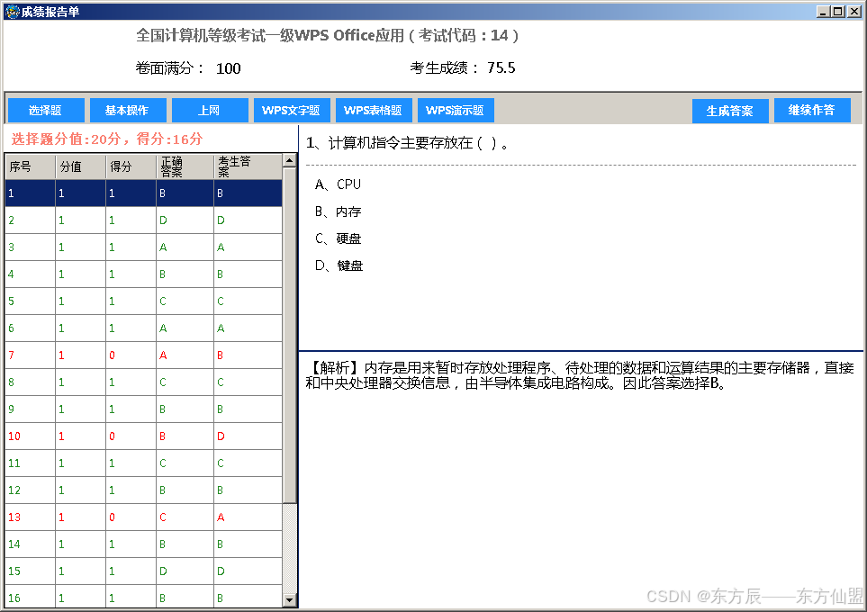Click correct answer A in row 7
The image size is (867, 612).
tap(163, 355)
